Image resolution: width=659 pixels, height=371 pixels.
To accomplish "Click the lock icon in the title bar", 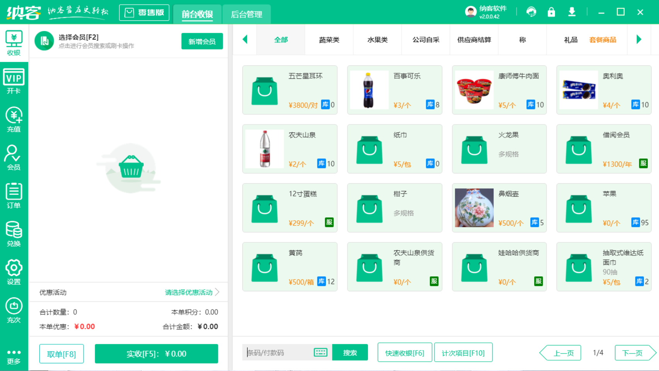I will pos(551,12).
